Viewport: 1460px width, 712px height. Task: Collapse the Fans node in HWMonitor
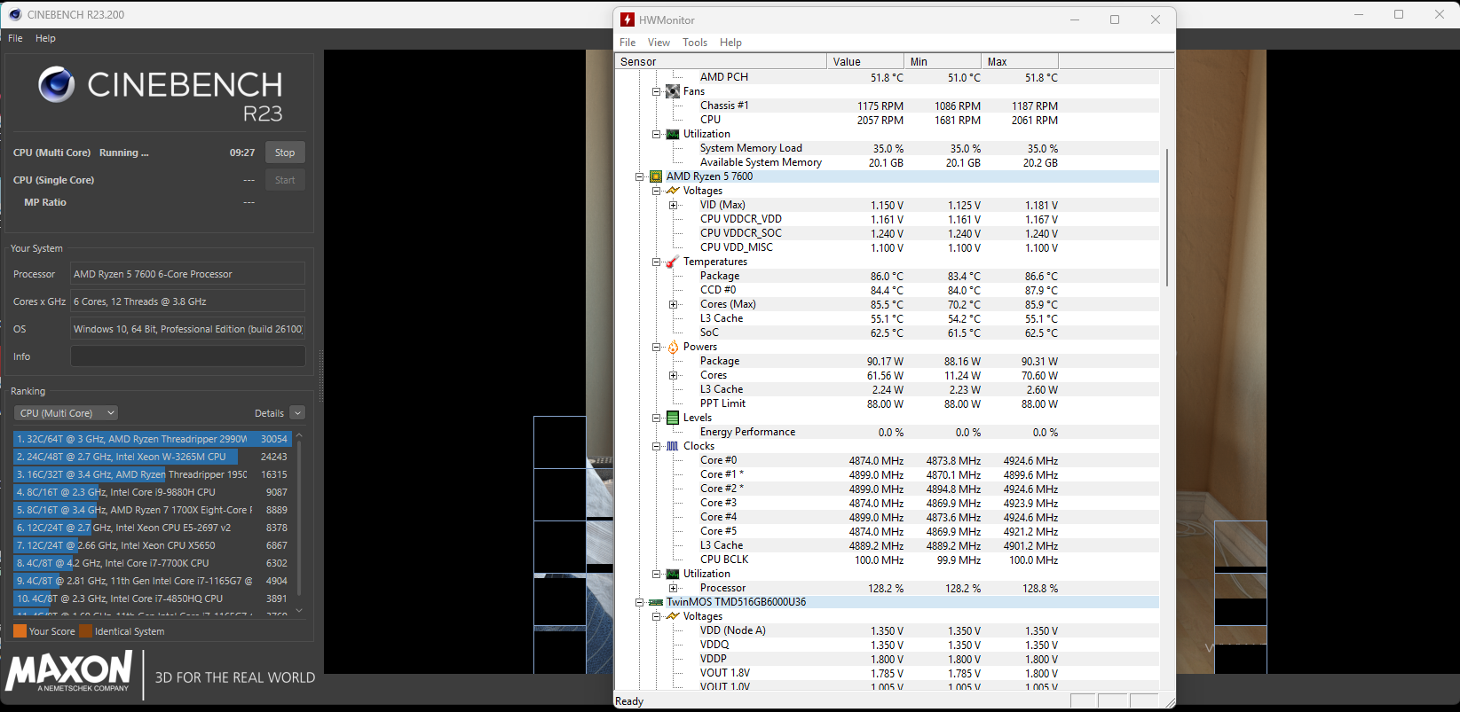click(657, 91)
